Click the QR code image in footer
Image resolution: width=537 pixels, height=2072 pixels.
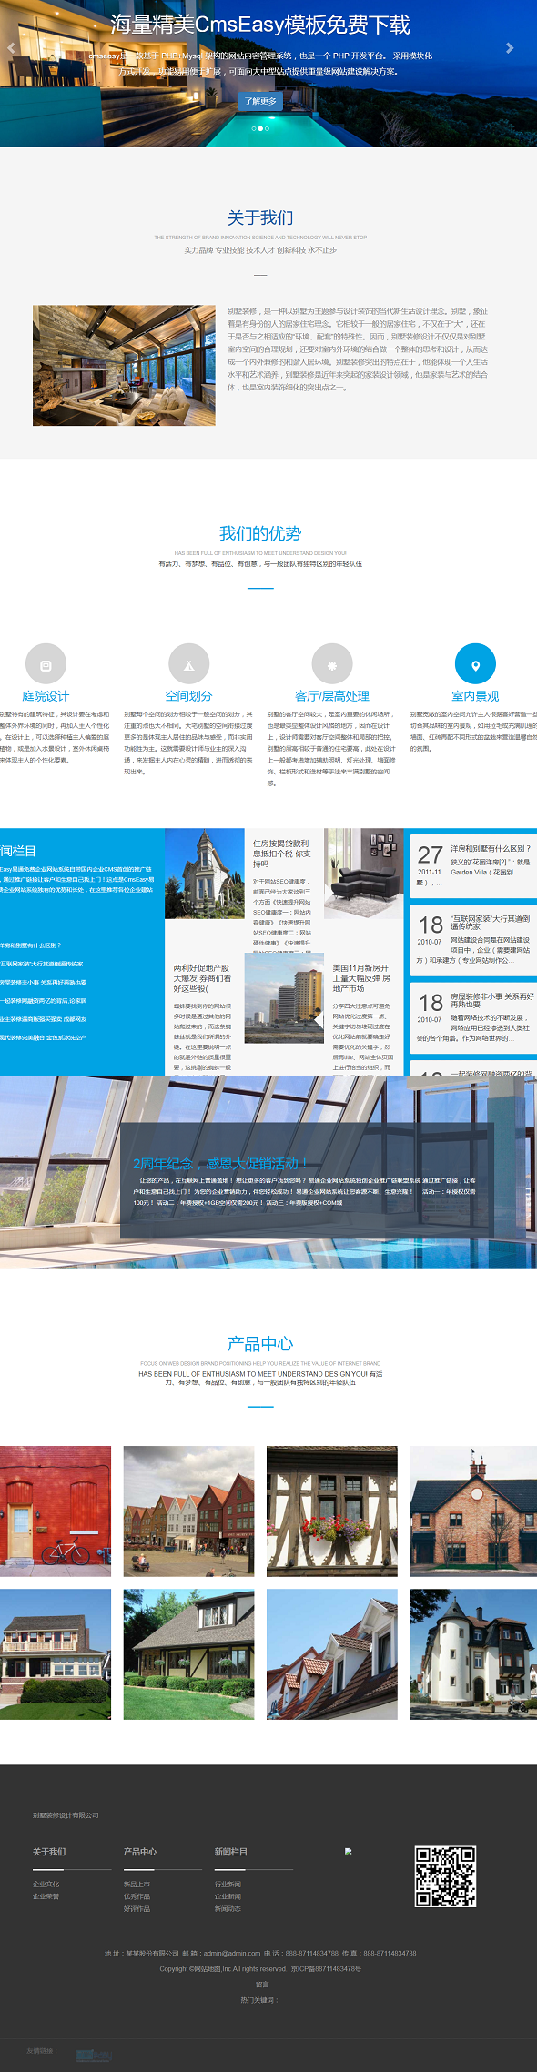[x=446, y=1876]
